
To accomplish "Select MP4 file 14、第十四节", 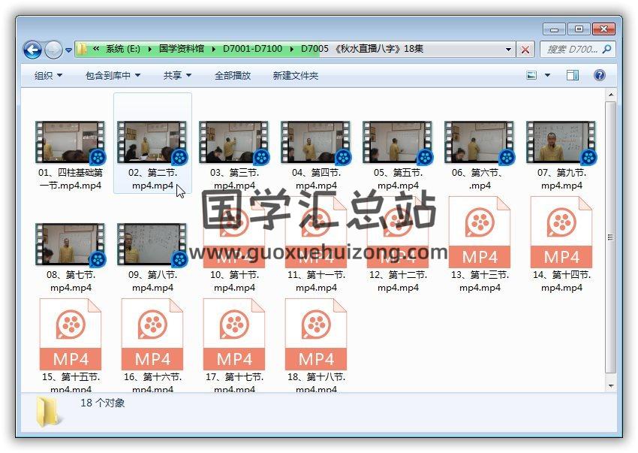I will point(561,233).
